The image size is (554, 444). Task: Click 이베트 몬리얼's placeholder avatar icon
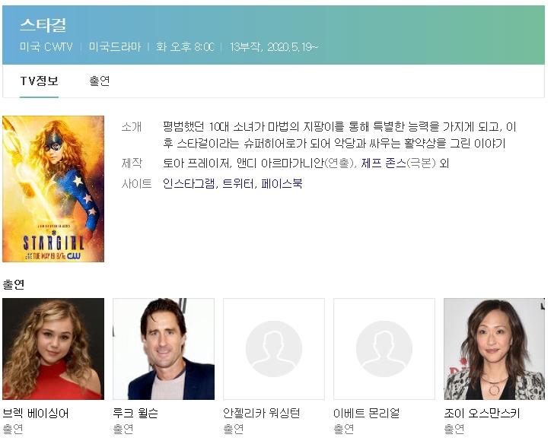point(384,349)
